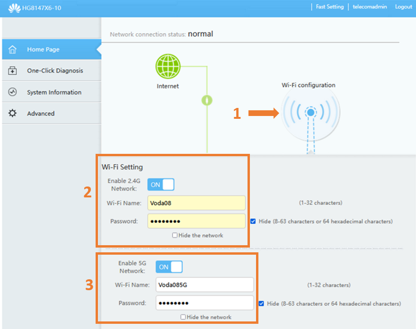Viewport: 416px width, 329px height.
Task: Click the Logout link
Action: point(403,7)
